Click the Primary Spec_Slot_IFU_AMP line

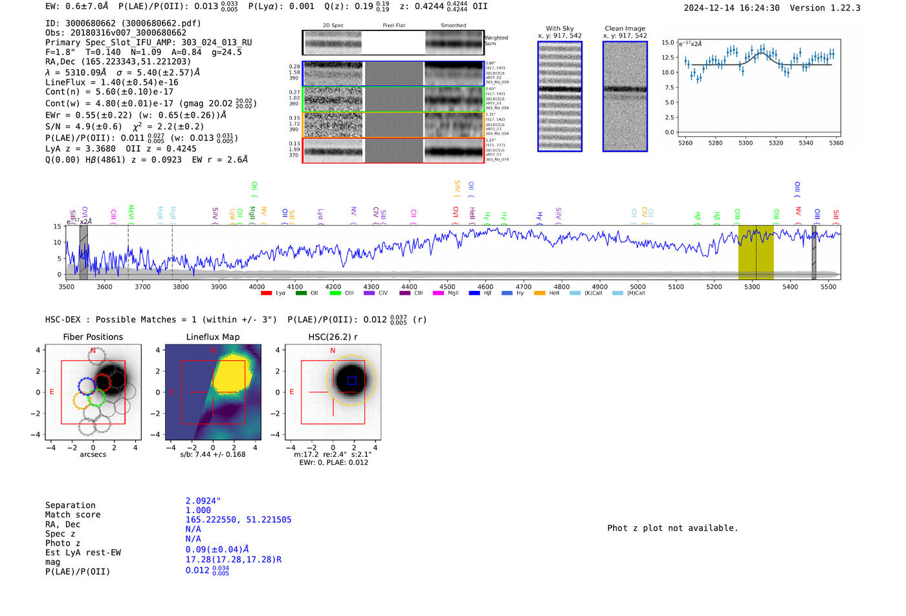149,43
